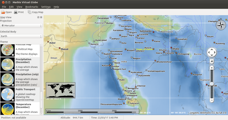Click the Chennai city marker
Image resolution: width=228 pixels, height=120 pixels.
tap(136, 87)
